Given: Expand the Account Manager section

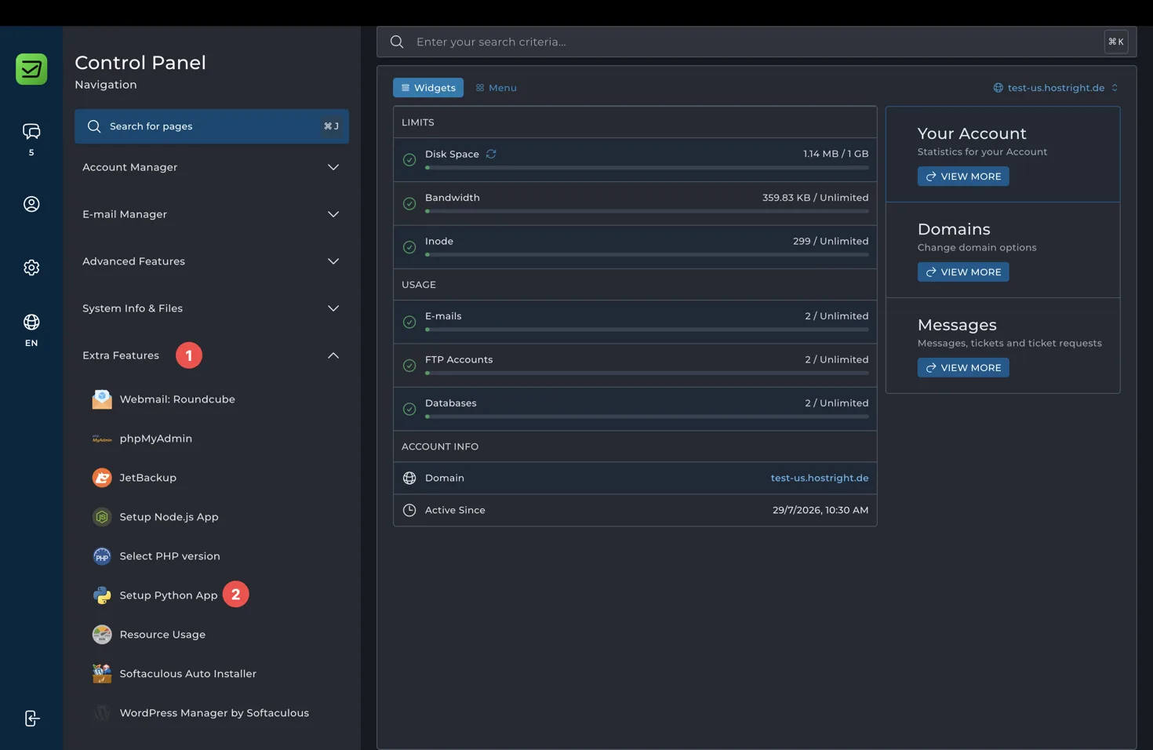Looking at the screenshot, I should coord(212,167).
